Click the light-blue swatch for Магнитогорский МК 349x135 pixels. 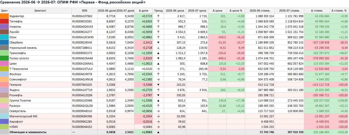click(x=4, y=116)
